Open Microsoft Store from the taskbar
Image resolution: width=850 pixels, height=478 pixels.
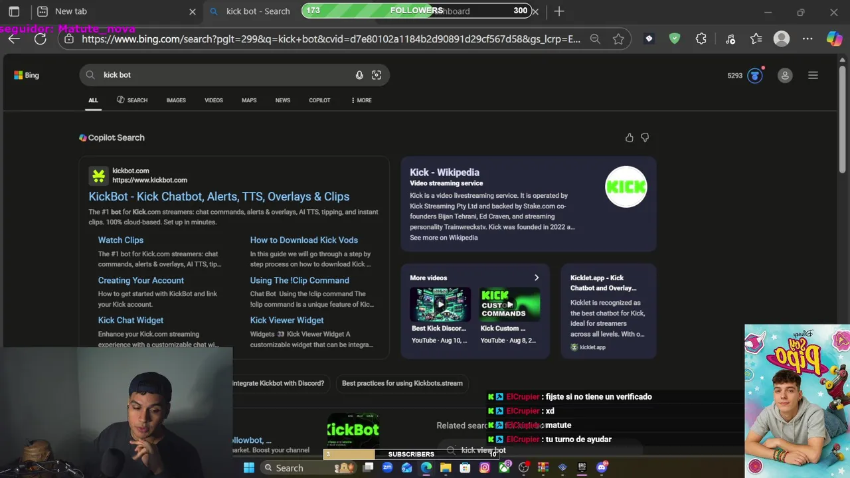pos(465,467)
